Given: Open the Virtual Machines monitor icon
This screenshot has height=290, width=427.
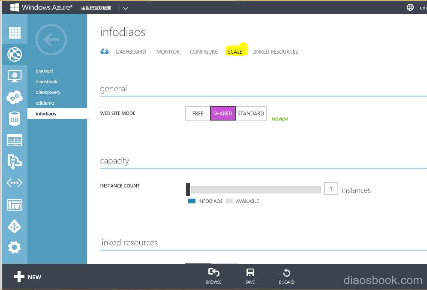Looking at the screenshot, I should tap(15, 76).
